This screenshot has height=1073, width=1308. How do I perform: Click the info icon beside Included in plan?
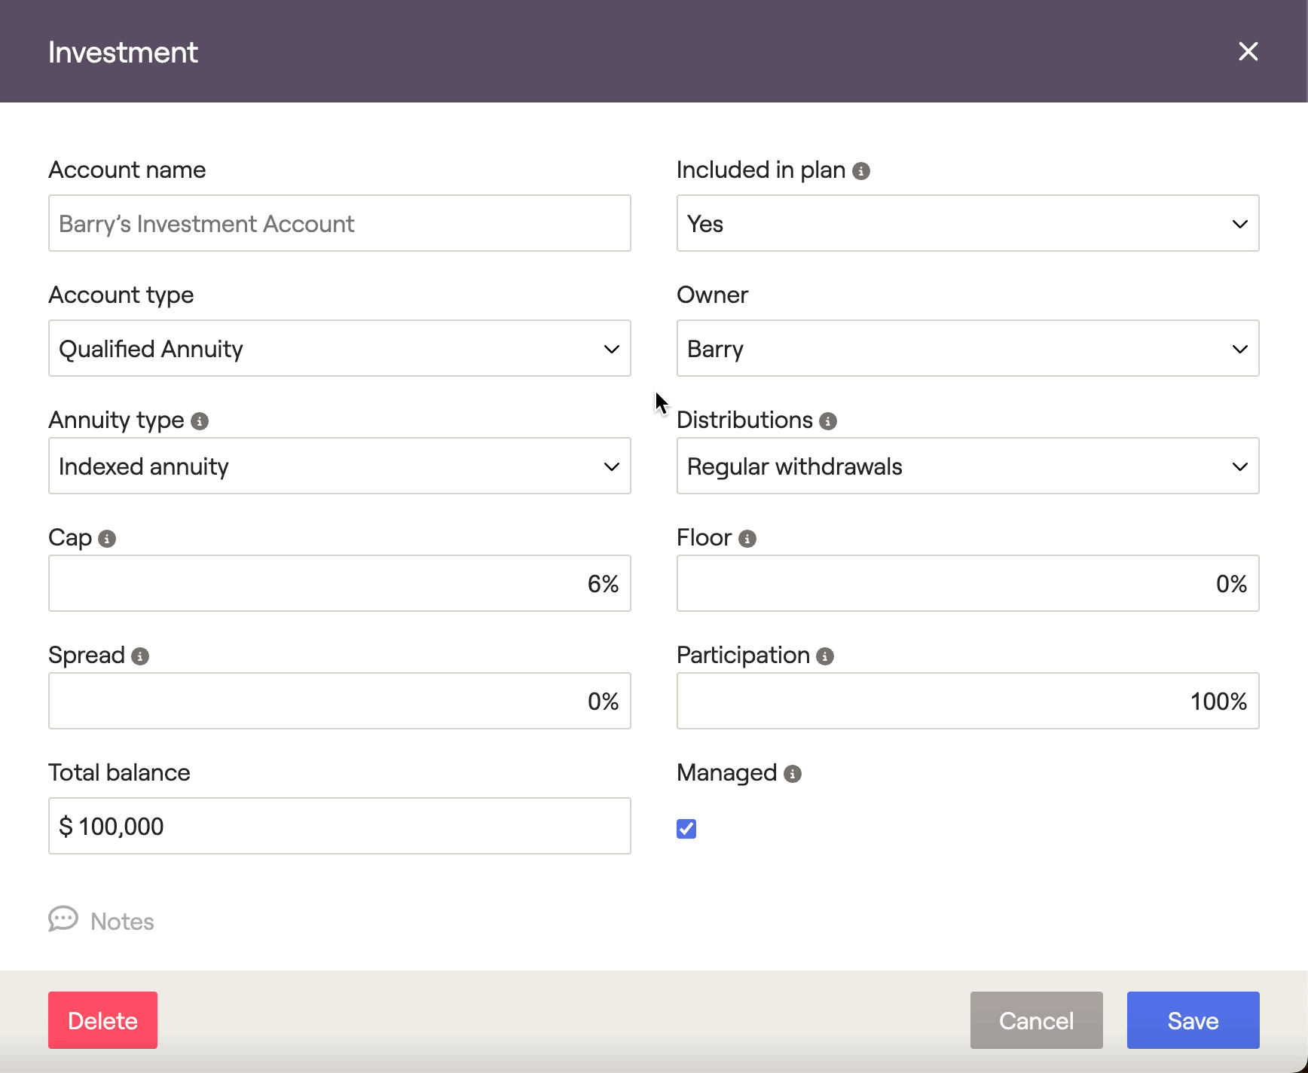click(861, 171)
